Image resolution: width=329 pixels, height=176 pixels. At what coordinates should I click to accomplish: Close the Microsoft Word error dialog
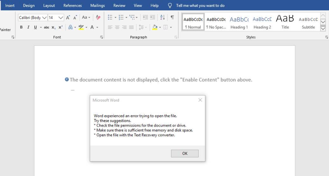(x=200, y=100)
